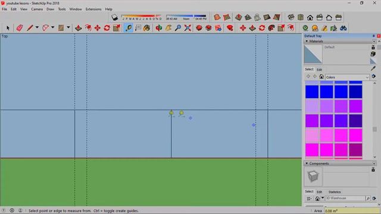Activate the Paint Bucket tool

click(x=146, y=28)
